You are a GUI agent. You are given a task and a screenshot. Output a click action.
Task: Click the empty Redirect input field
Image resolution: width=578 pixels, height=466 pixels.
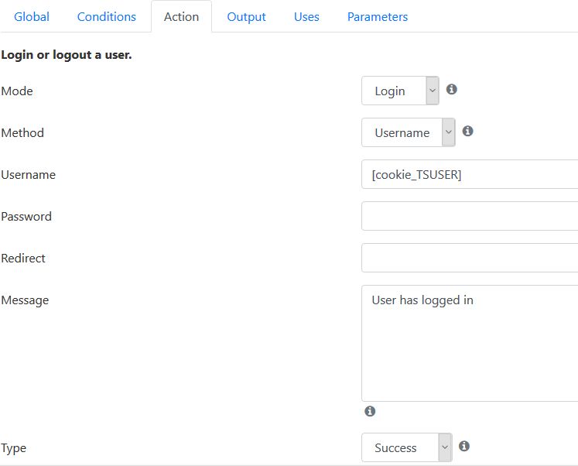point(470,258)
